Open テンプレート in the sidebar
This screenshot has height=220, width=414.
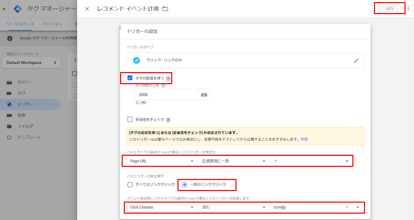pos(29,137)
